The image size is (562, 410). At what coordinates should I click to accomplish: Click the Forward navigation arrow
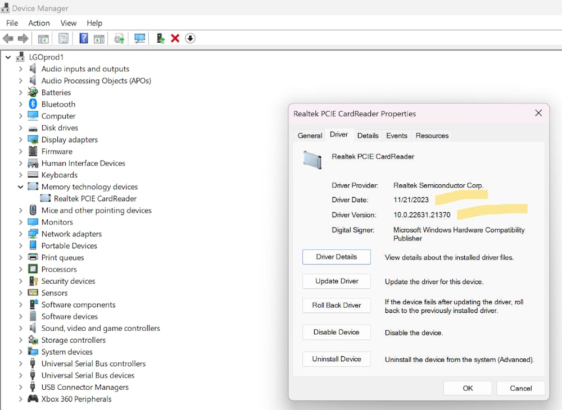click(22, 38)
